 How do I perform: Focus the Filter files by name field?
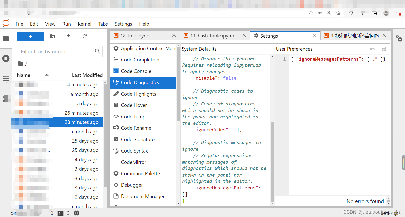tap(60, 52)
